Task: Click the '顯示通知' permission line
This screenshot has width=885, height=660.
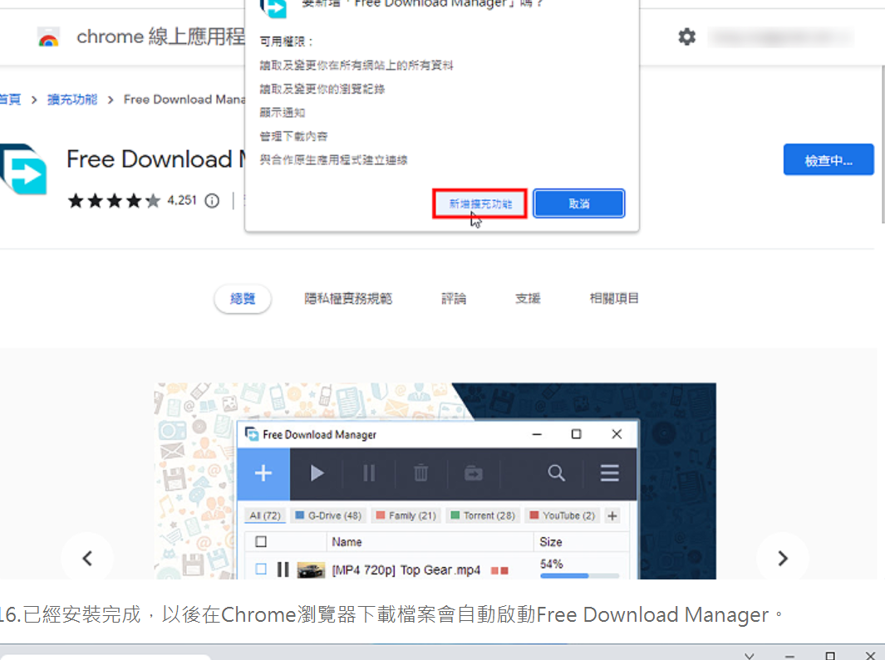Action: (x=283, y=113)
